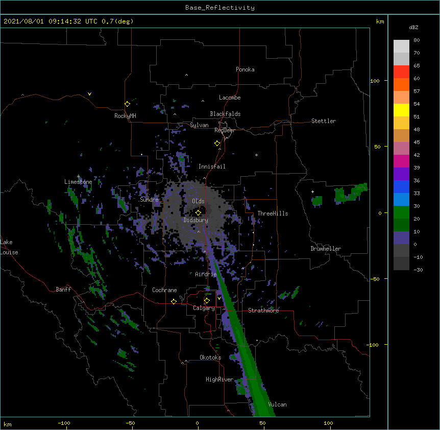Click the green echo patch north of Drumheller

click(x=317, y=201)
